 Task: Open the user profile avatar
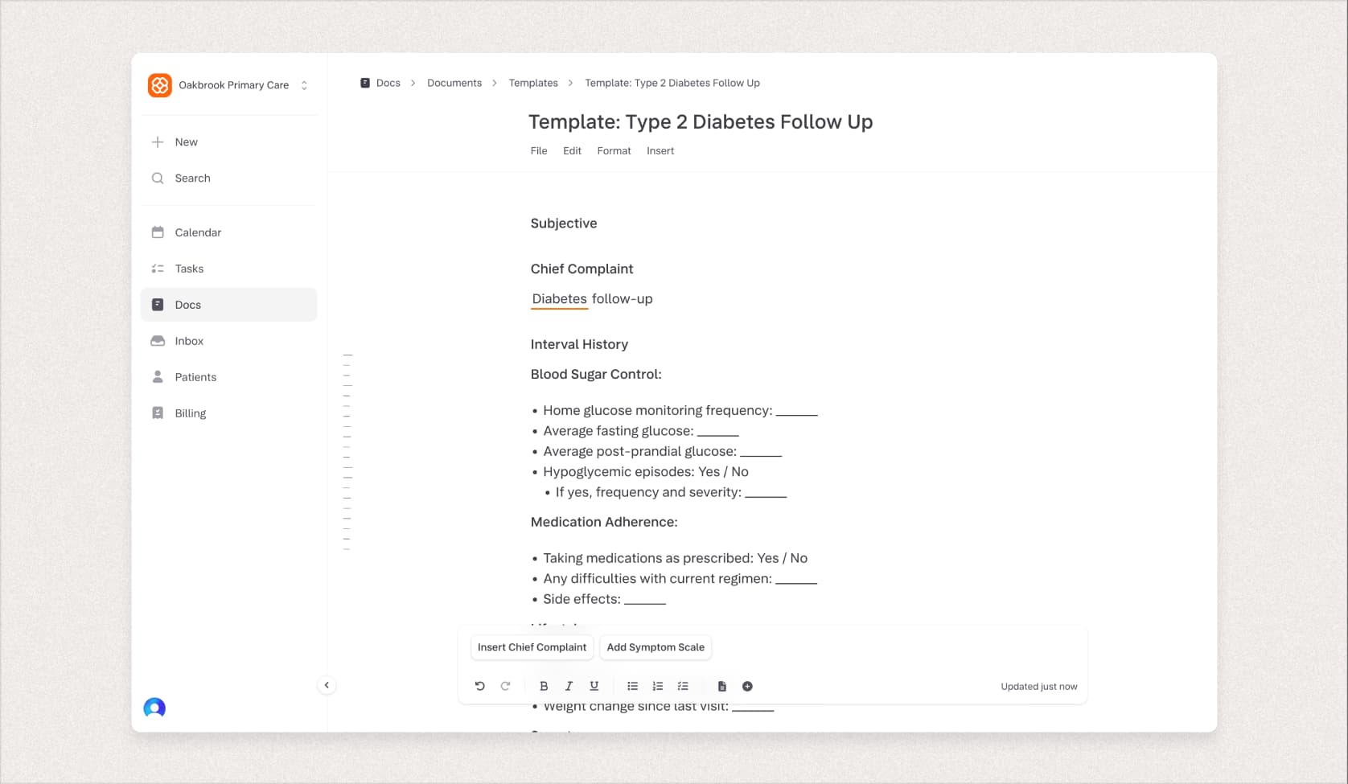click(x=154, y=708)
